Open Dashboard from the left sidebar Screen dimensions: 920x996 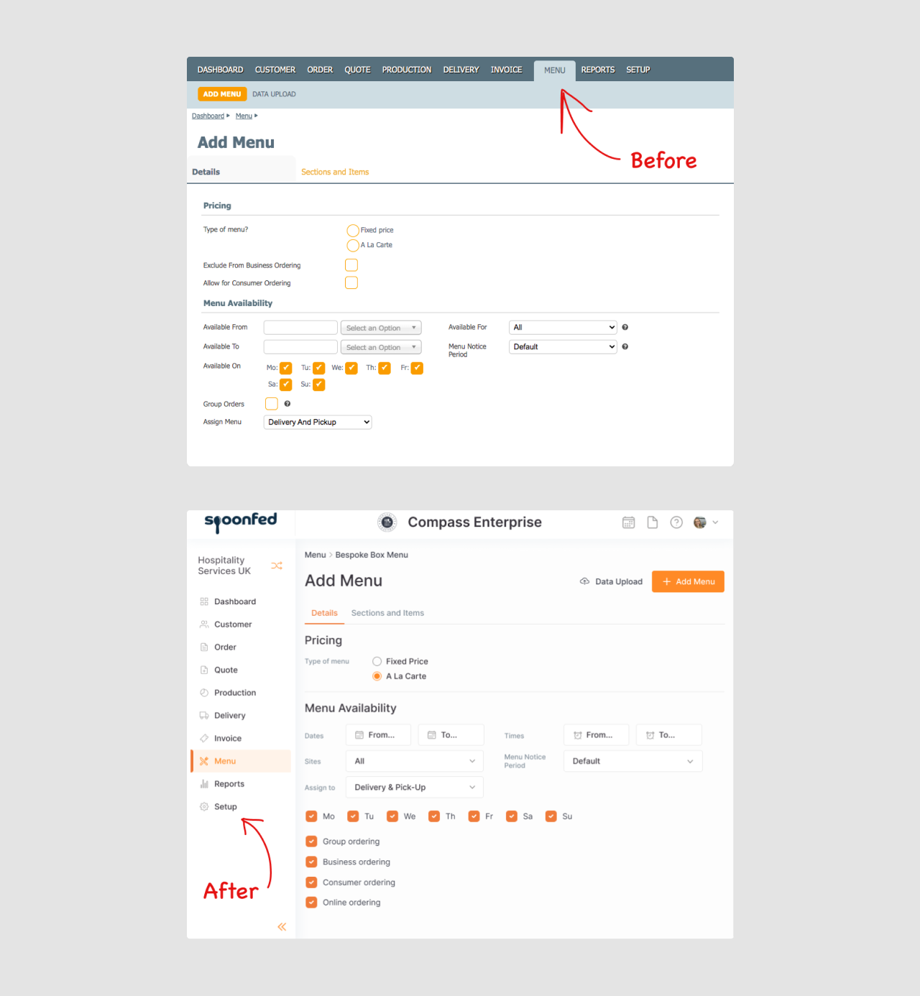click(234, 601)
